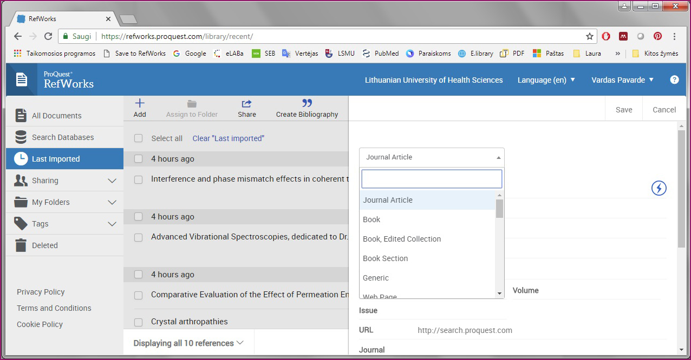This screenshot has height=360, width=691.
Task: Choose Book Section from the type list
Action: point(385,258)
